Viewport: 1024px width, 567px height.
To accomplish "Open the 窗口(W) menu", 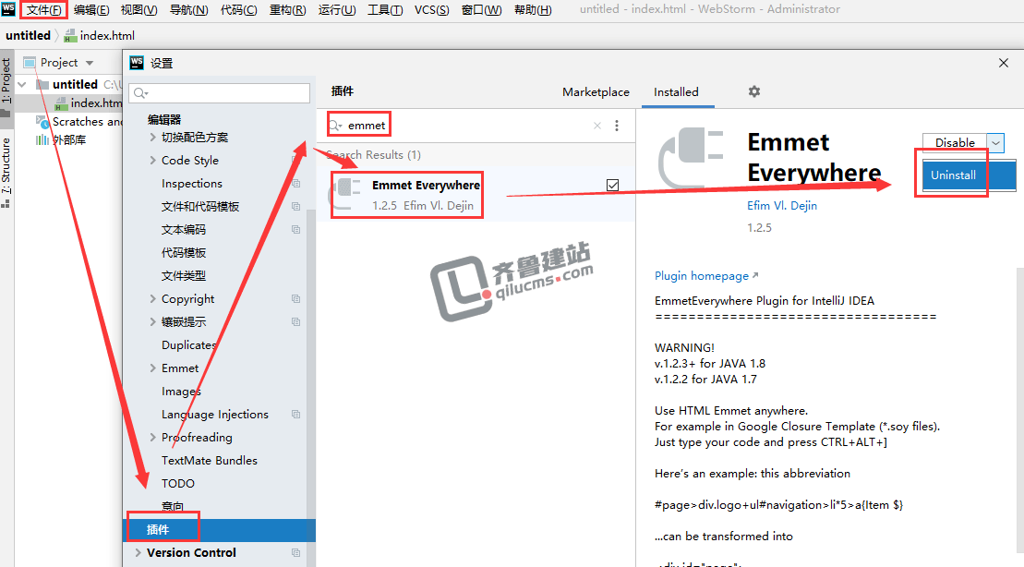I will click(x=482, y=10).
